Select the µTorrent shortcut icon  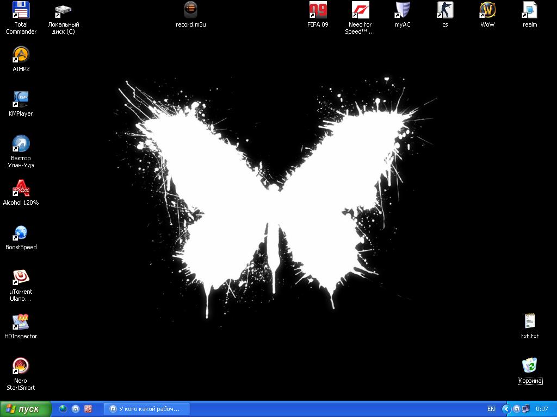point(21,277)
